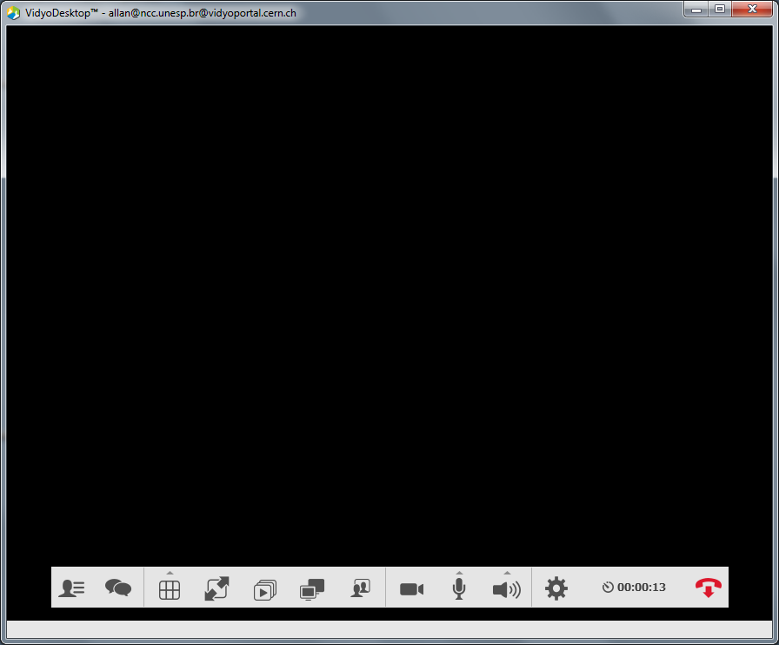Screen dimensions: 779x645
Task: Toggle full screen arrows icon
Action: (x=216, y=588)
